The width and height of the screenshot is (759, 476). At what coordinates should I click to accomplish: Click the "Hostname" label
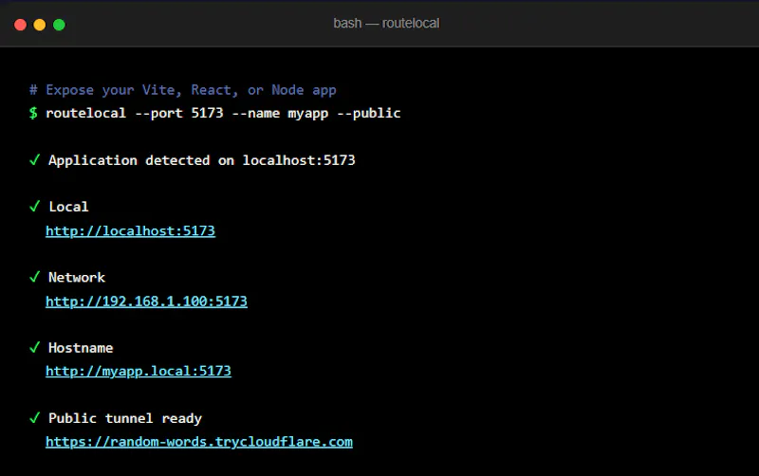(x=81, y=348)
